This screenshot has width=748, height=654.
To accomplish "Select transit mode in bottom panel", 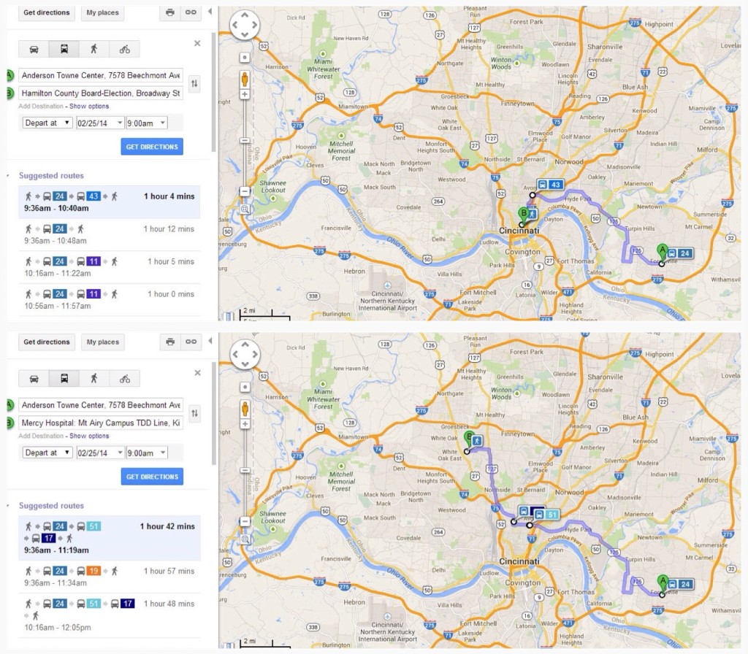I will 64,379.
